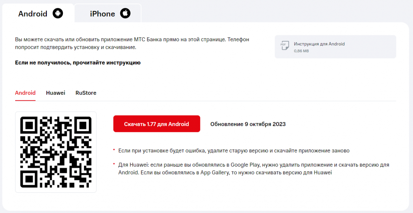Click the first red bullet about installation error
Screen dimensions: 413x213
click(x=234, y=151)
